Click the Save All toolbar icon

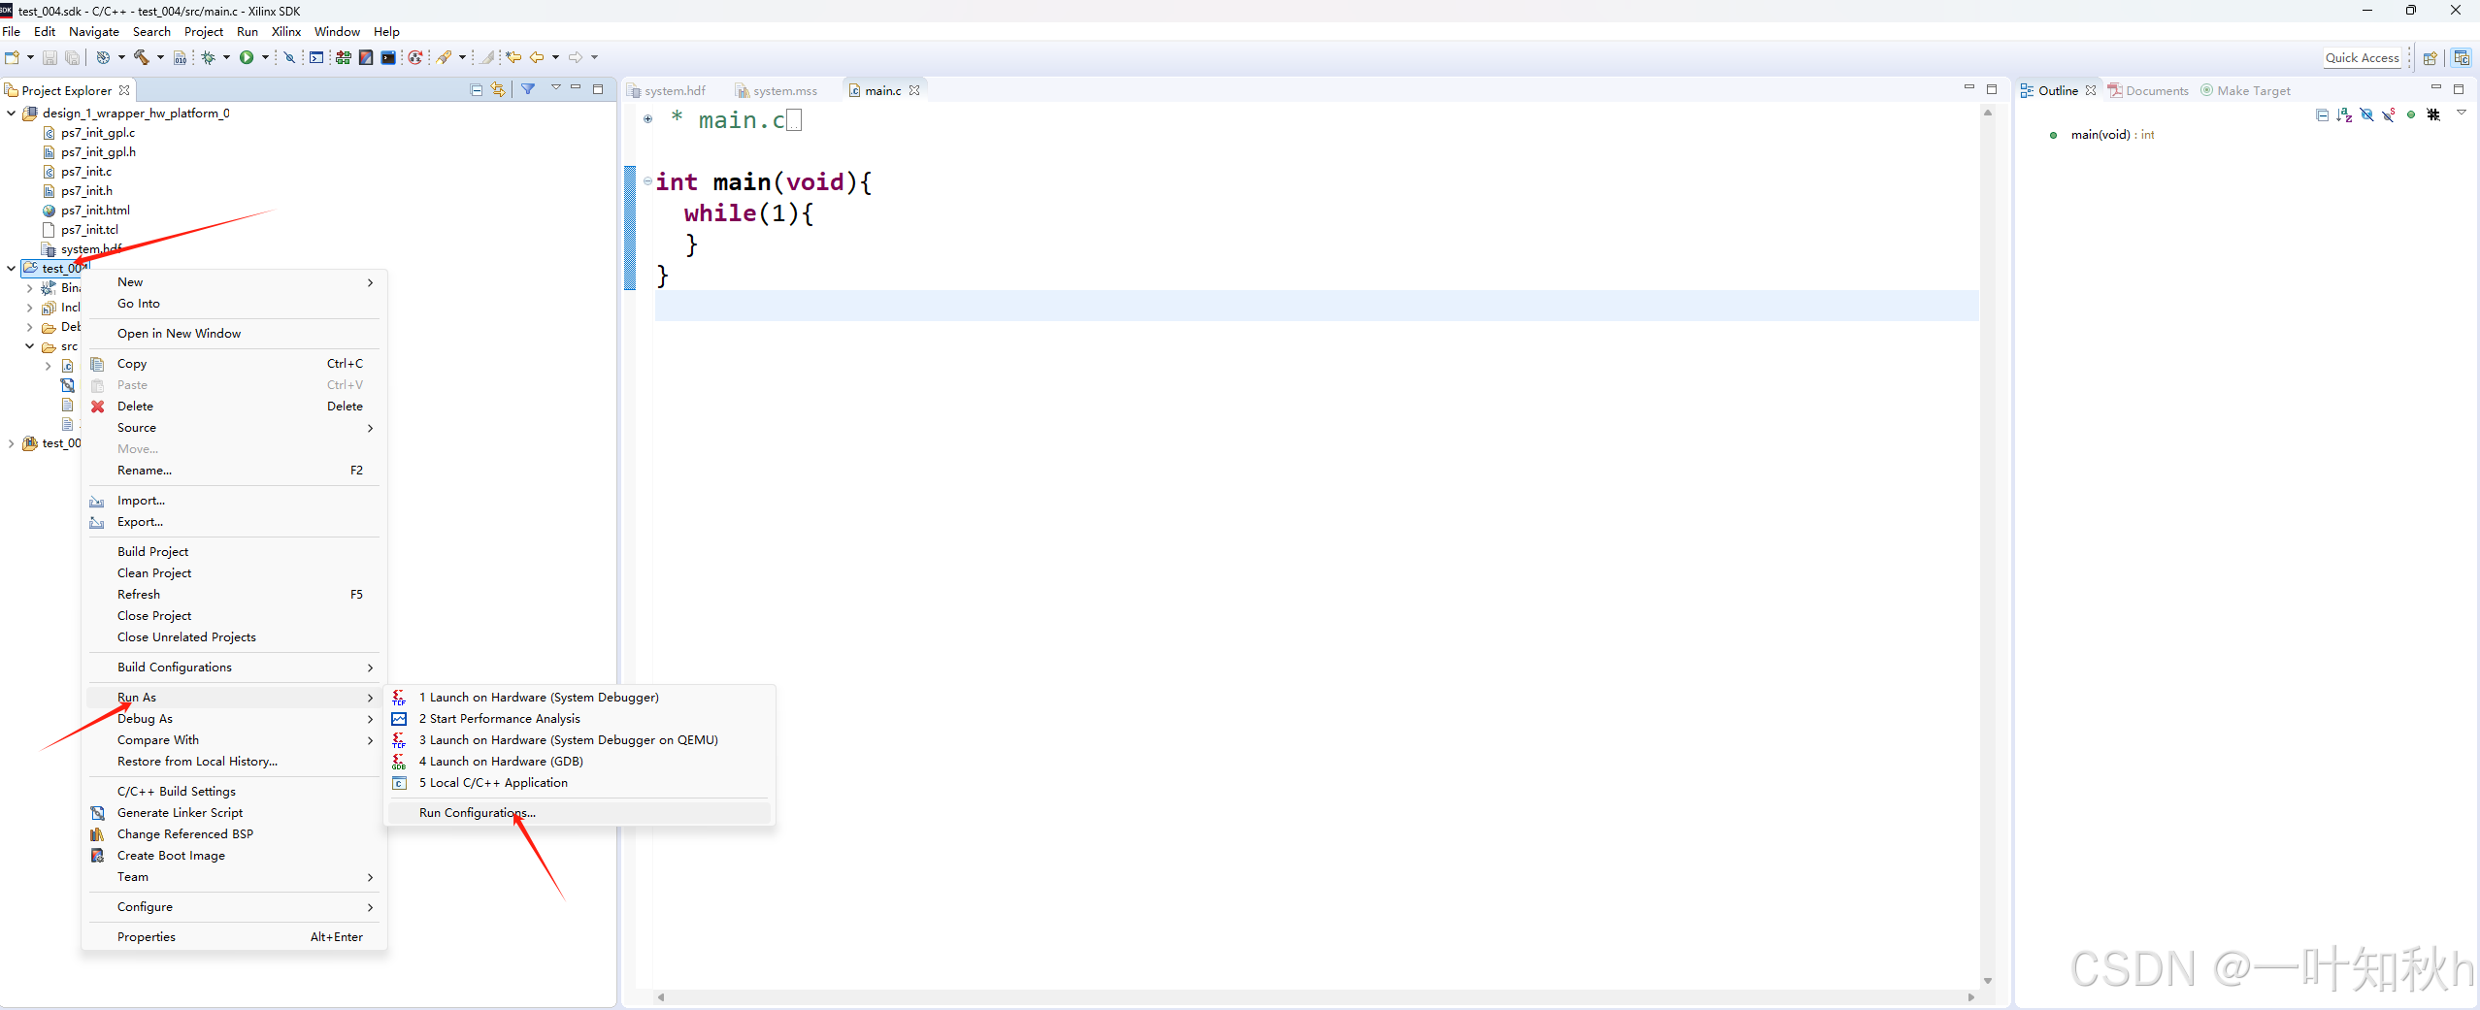click(x=72, y=57)
